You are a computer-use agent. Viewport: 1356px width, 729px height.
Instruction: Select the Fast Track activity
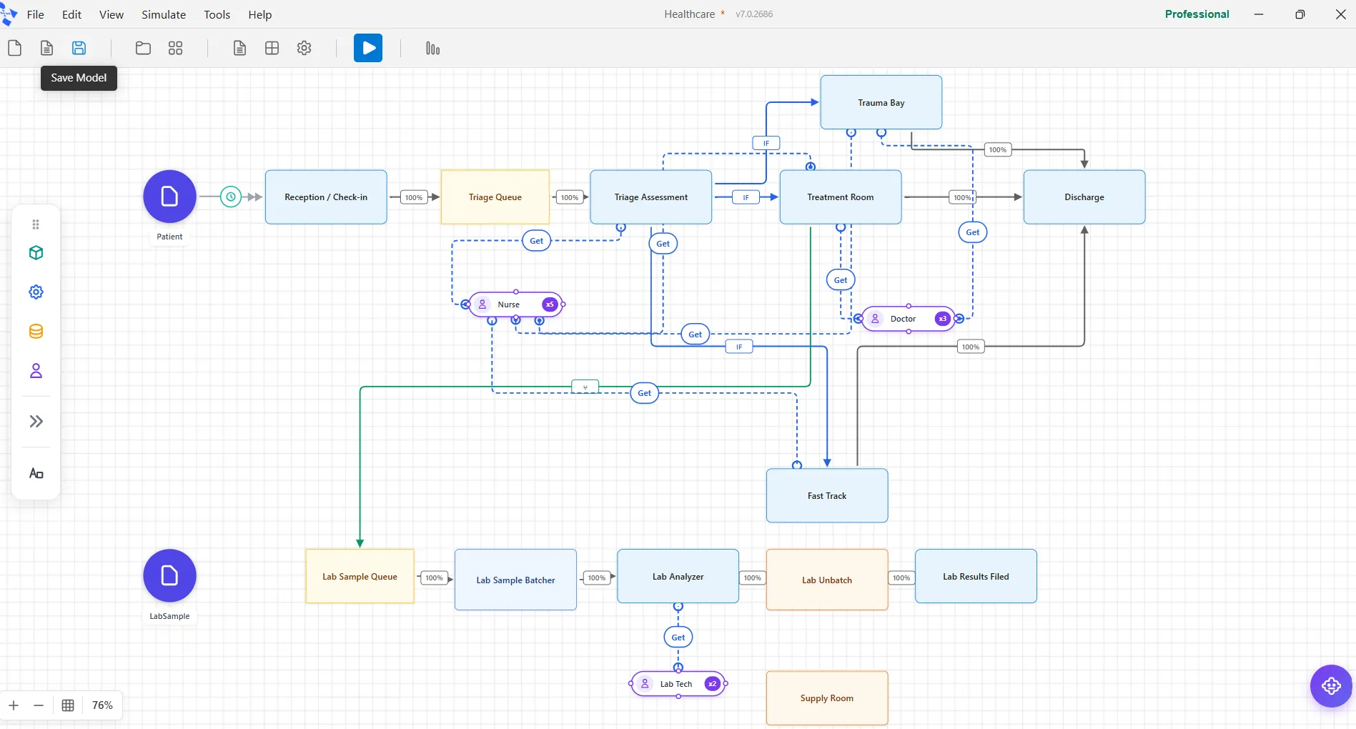point(827,495)
